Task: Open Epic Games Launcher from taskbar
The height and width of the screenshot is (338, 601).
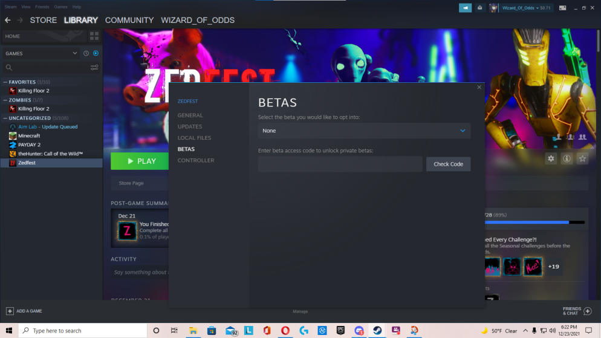Action: (x=340, y=330)
